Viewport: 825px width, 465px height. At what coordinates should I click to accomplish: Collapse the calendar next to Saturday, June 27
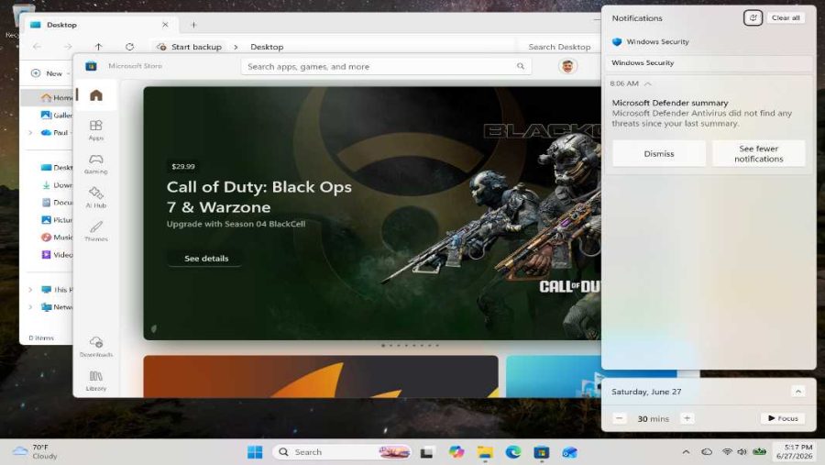tap(797, 392)
